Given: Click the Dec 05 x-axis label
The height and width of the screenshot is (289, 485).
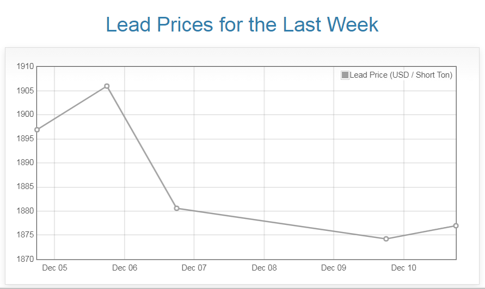Looking at the screenshot, I should click(54, 268).
